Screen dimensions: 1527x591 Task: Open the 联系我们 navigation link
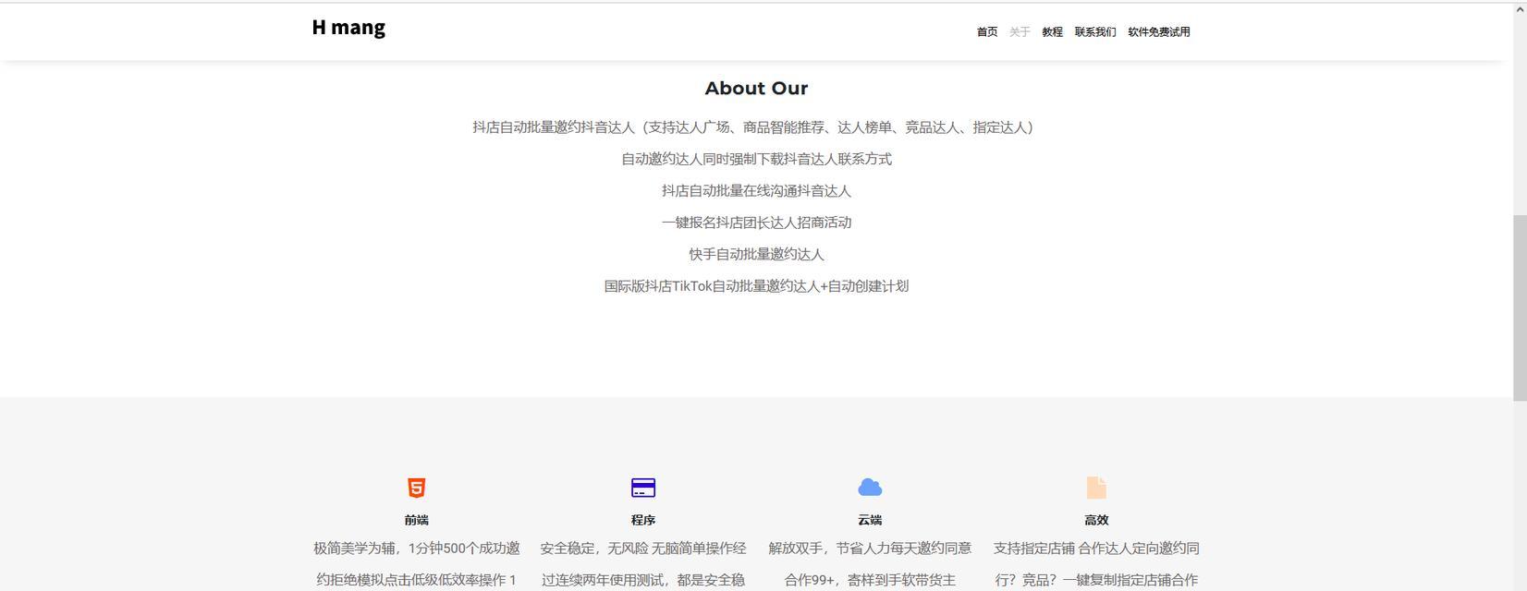pyautogui.click(x=1095, y=32)
